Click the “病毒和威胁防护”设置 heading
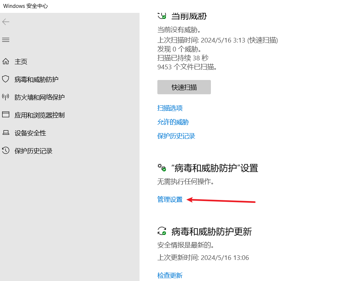344x281 pixels. [x=215, y=168]
